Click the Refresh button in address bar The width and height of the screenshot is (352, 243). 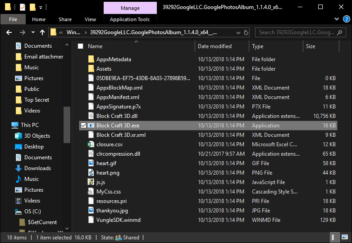246,32
